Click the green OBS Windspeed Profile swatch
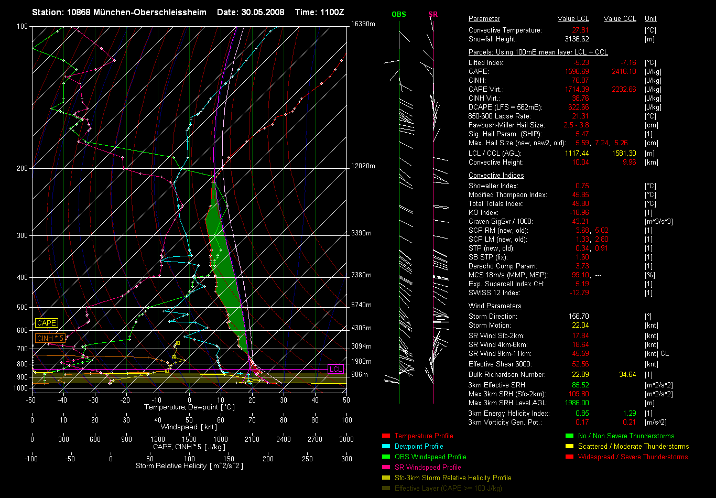The height and width of the screenshot is (498, 716). [x=386, y=457]
